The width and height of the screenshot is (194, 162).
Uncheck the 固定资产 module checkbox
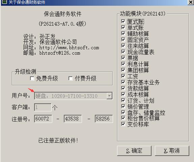[123, 39]
